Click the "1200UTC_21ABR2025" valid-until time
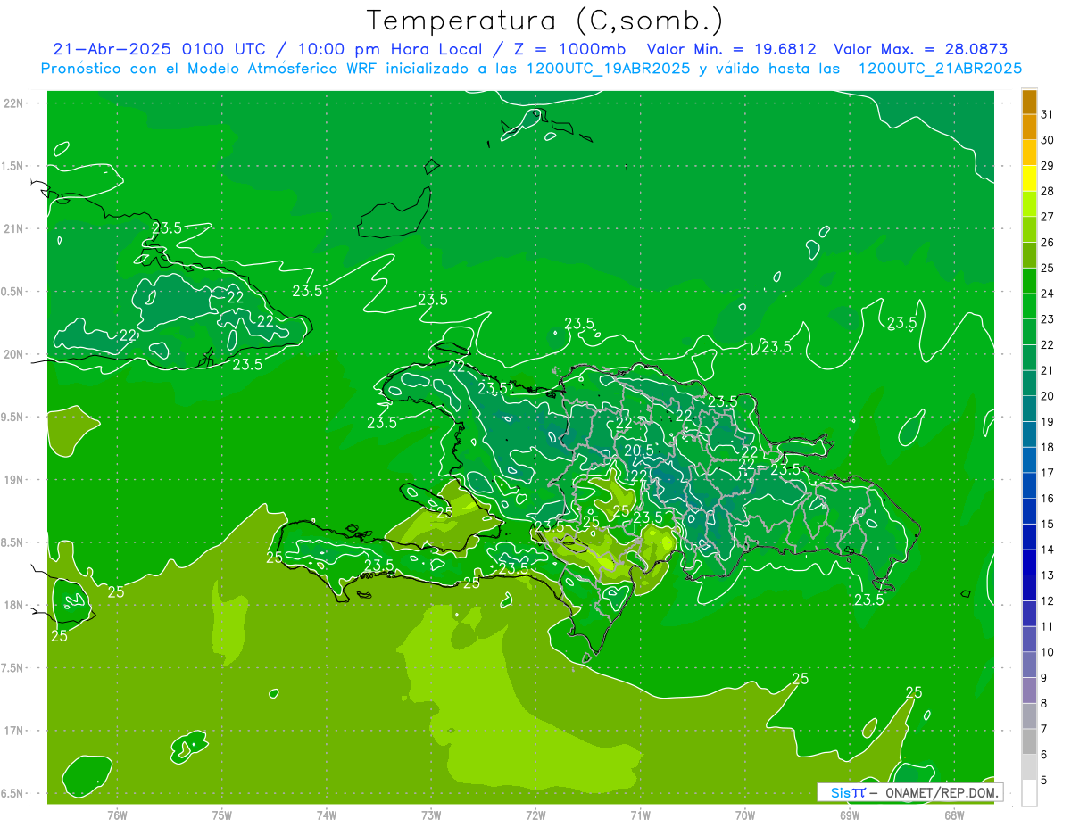 pos(940,69)
